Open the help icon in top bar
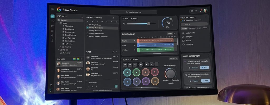Screen dimensions: 270x105 (196, 11)
